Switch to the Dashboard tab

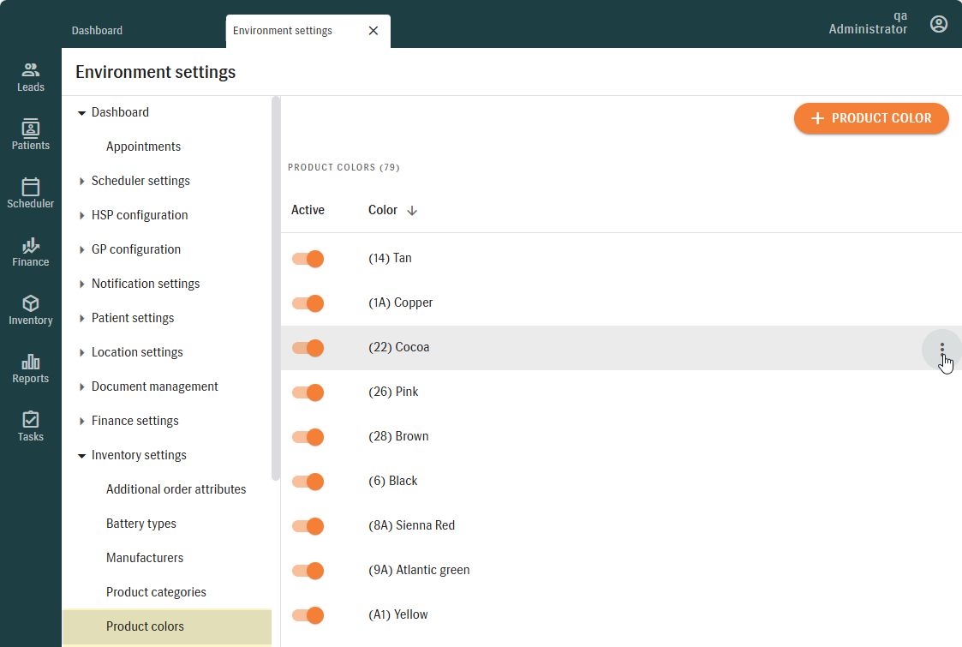pos(97,31)
